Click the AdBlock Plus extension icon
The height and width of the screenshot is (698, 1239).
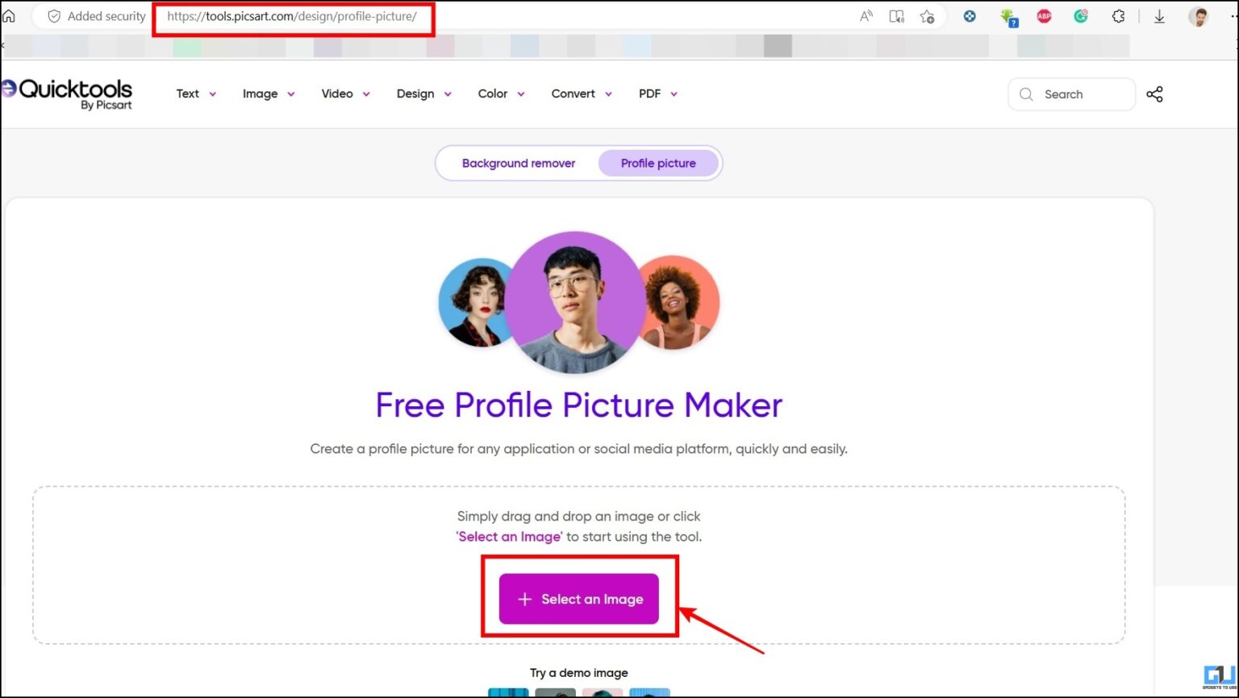tap(1044, 16)
